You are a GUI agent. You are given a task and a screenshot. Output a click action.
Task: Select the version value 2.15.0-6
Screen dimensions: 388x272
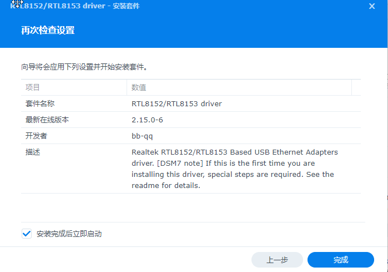click(x=147, y=120)
